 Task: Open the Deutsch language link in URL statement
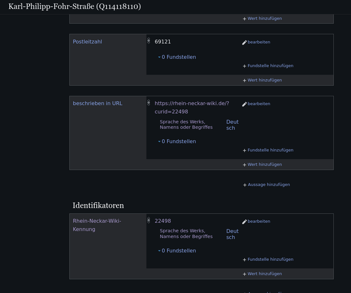(232, 125)
